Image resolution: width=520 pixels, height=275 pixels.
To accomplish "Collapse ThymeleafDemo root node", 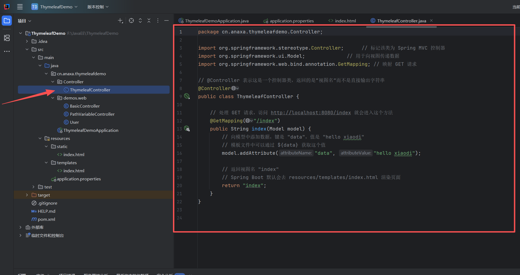I will tap(21, 33).
